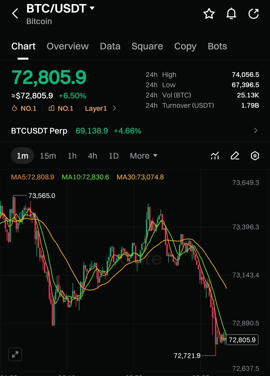Switch to the Chart tab
Image resolution: width=270 pixels, height=376 pixels.
pyautogui.click(x=23, y=46)
